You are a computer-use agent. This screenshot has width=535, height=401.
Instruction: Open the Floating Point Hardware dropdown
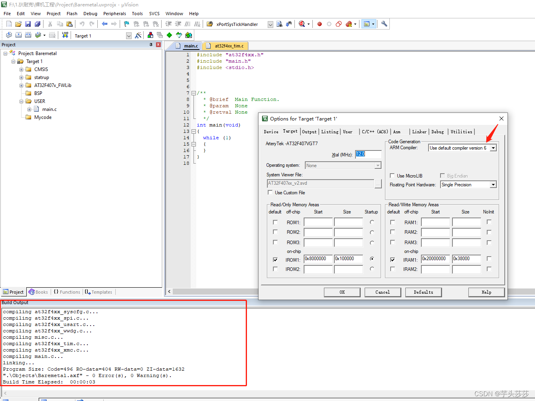(x=493, y=185)
